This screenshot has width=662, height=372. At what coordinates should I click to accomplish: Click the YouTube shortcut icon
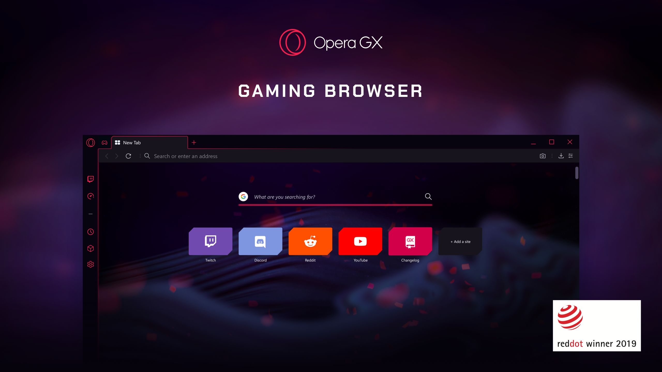point(360,241)
